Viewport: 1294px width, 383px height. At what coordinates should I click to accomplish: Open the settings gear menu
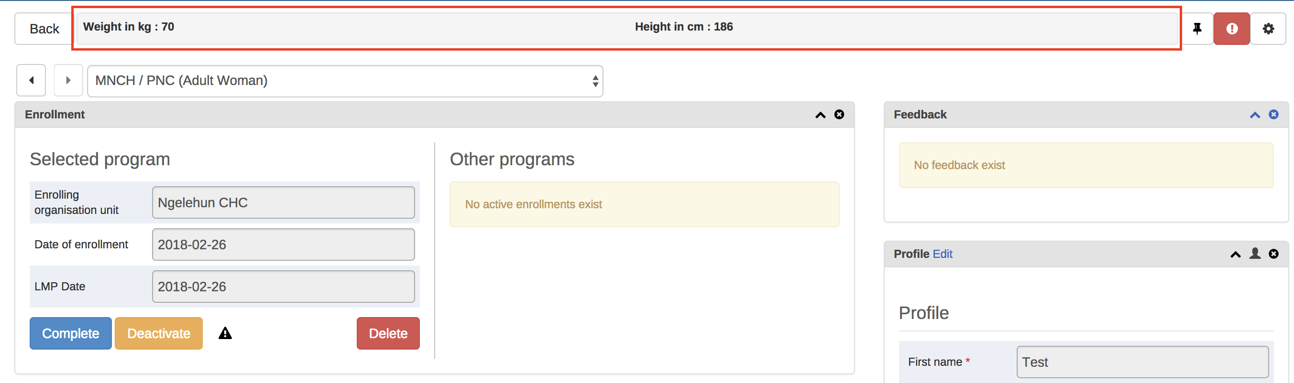point(1268,29)
